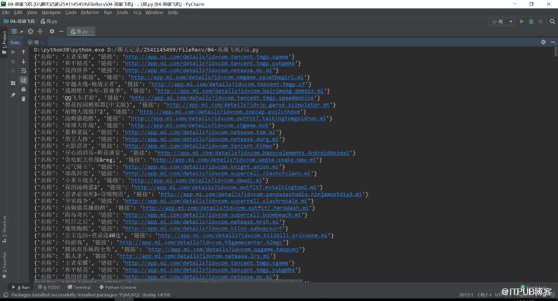Viewport: 558px width, 301px height.
Task: Open the Edit menu
Action: [x=18, y=13]
